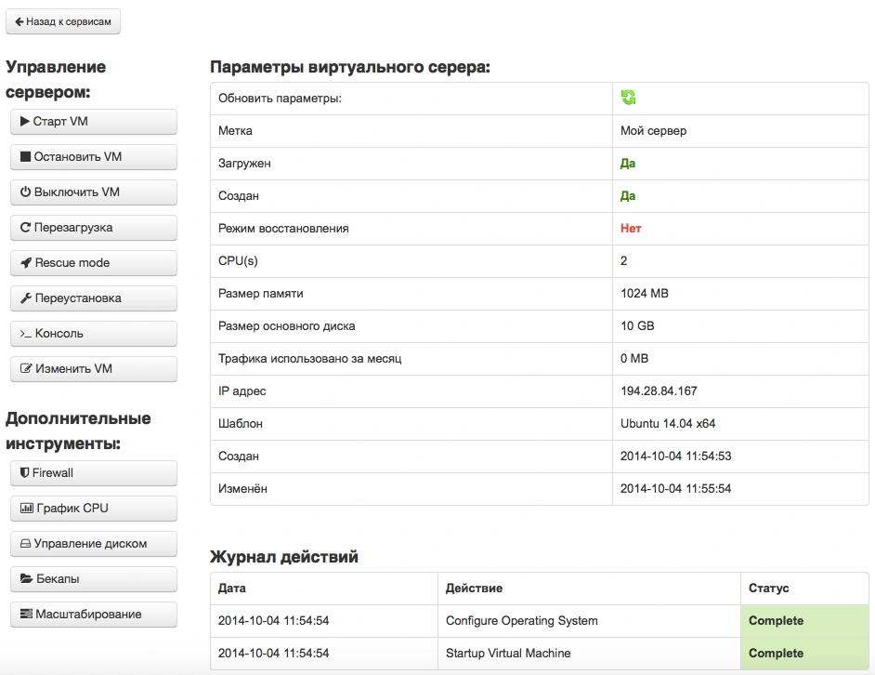The height and width of the screenshot is (675, 875).
Task: Enter Rescue mode via its label
Action: click(x=72, y=262)
